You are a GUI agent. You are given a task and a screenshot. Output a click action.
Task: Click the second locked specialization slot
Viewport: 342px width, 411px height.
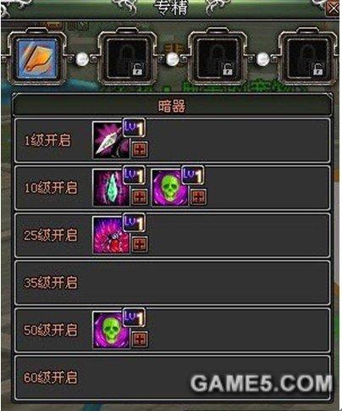127,58
